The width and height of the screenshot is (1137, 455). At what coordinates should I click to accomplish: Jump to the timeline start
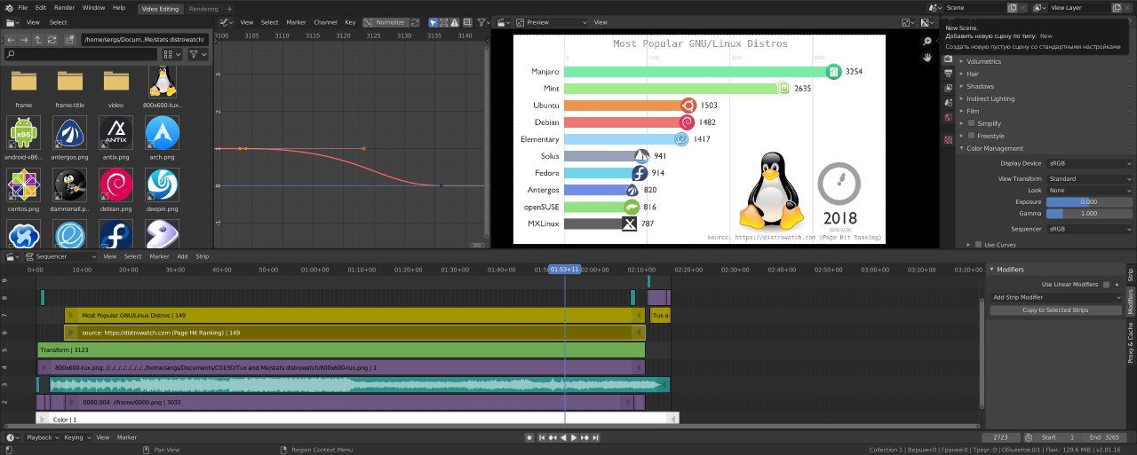tap(542, 437)
